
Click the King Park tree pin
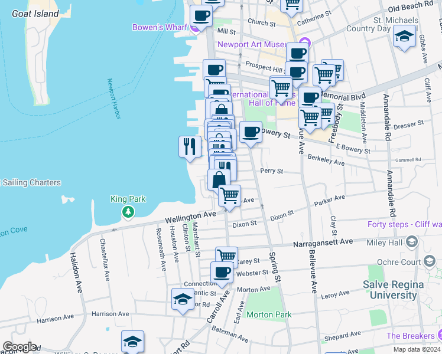(x=128, y=212)
